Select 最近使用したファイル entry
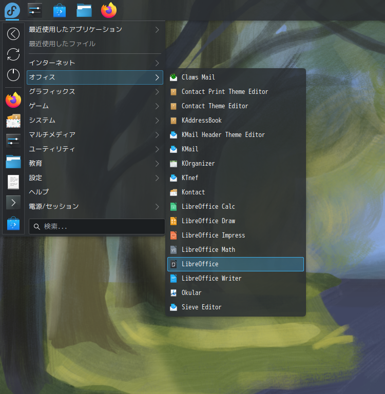Image resolution: width=385 pixels, height=394 pixels. (95, 44)
